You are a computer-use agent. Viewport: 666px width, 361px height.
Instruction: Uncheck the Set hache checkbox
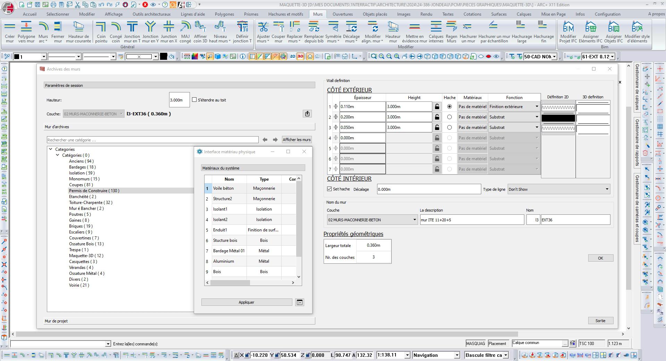[x=330, y=189]
